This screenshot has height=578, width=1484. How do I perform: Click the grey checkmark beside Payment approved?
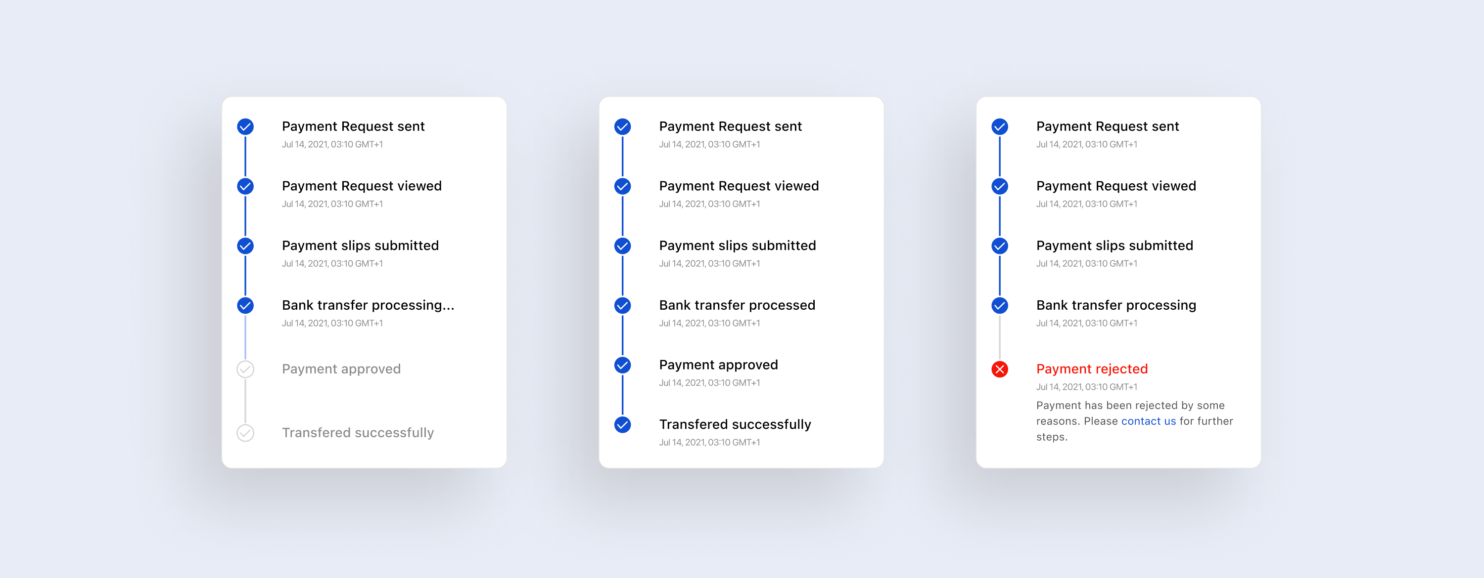click(x=245, y=369)
